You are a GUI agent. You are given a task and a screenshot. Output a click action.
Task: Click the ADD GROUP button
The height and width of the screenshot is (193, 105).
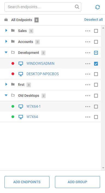point(77,182)
